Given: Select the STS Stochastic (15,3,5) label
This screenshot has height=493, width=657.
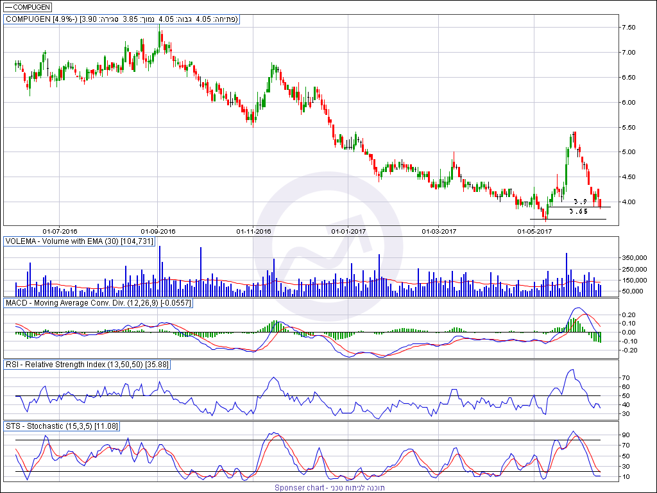Looking at the screenshot, I should 62,426.
